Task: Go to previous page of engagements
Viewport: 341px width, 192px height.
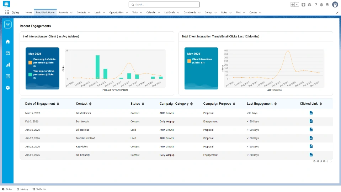Action: [x=327, y=161]
